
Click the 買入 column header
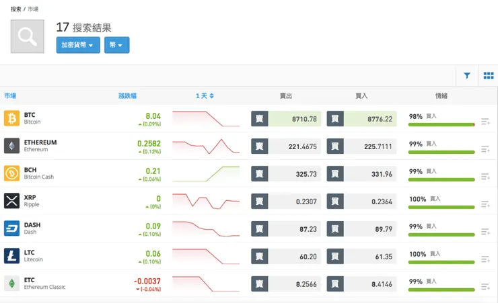click(x=361, y=95)
